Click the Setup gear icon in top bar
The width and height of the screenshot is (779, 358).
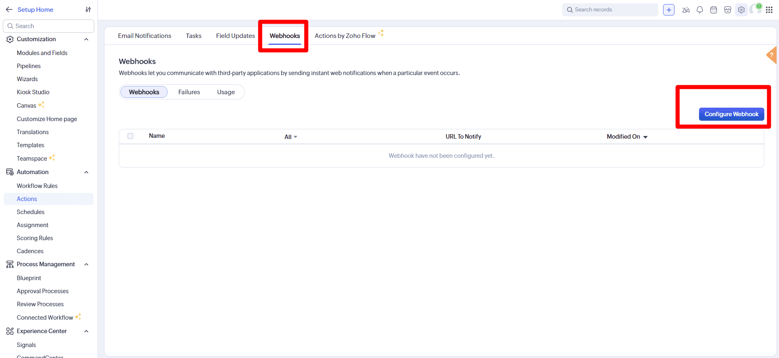coord(741,10)
